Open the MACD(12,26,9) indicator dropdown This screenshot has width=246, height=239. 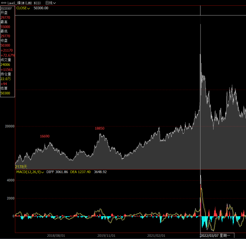(x=30, y=172)
